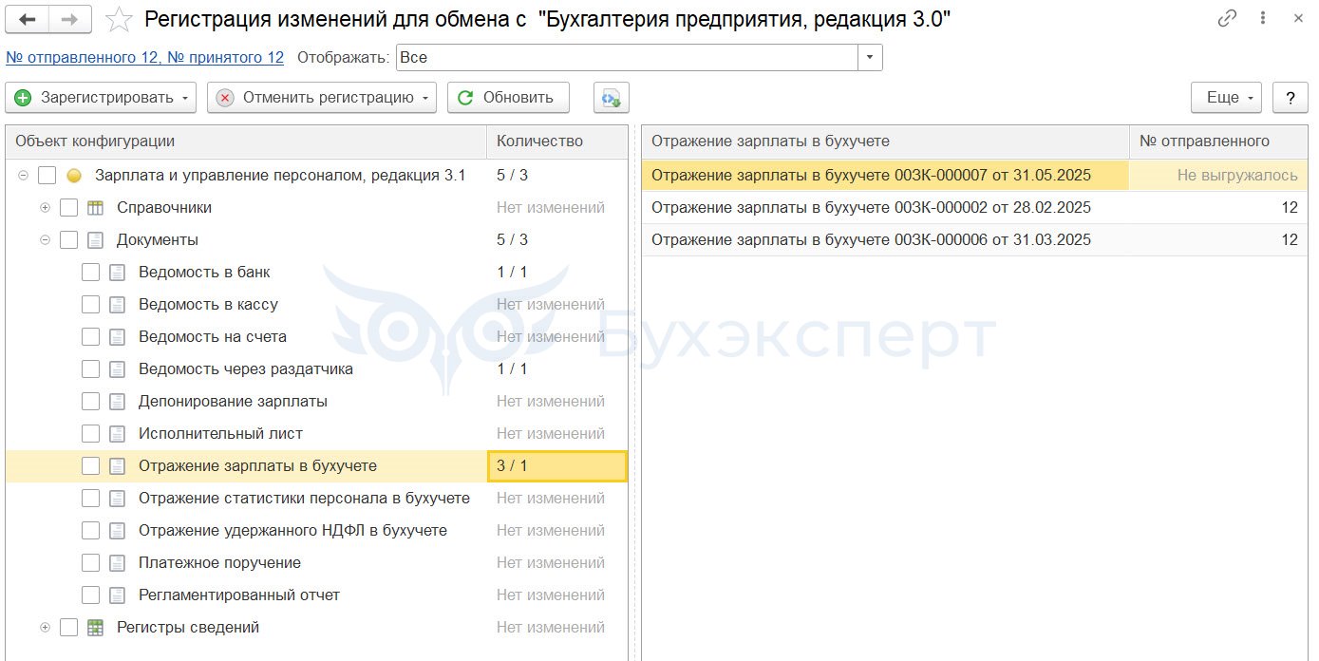Viewport: 1319px width, 661px height.
Task: Add the form to favorites with the star
Action: pos(119,19)
